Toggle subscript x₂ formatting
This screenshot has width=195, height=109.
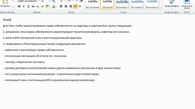38,6
